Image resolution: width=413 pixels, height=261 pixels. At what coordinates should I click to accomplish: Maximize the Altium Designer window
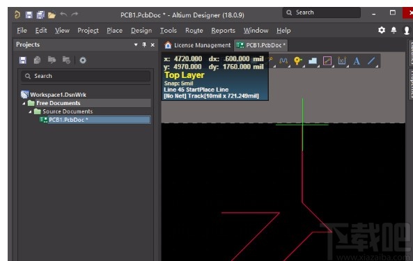393,13
